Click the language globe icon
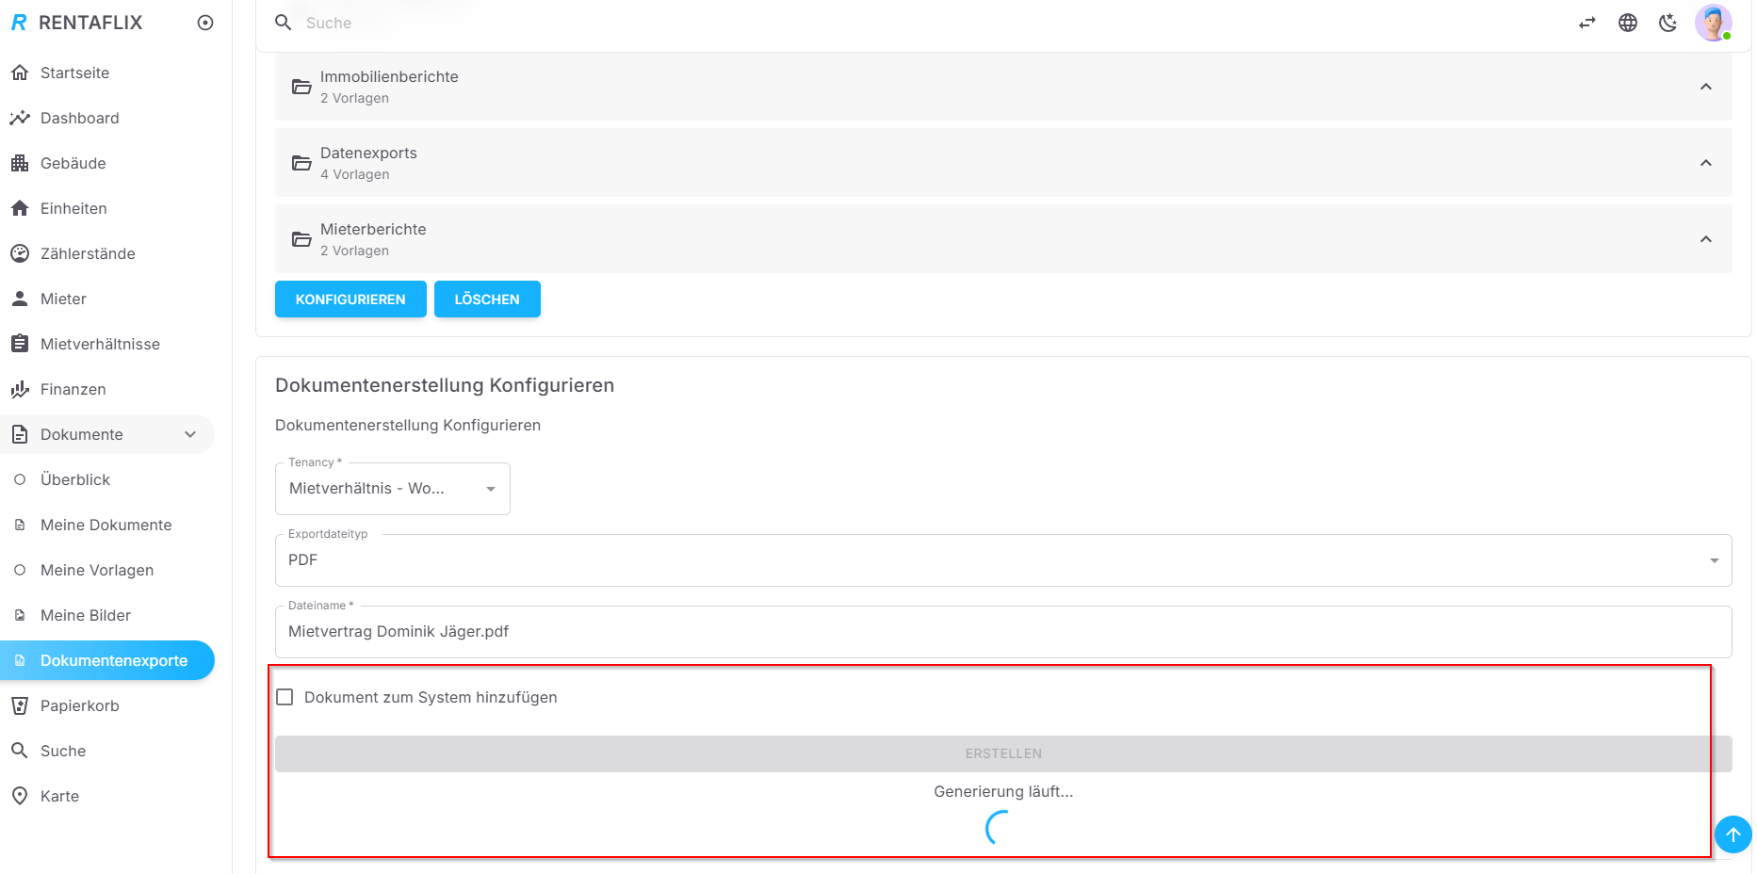 [x=1627, y=23]
